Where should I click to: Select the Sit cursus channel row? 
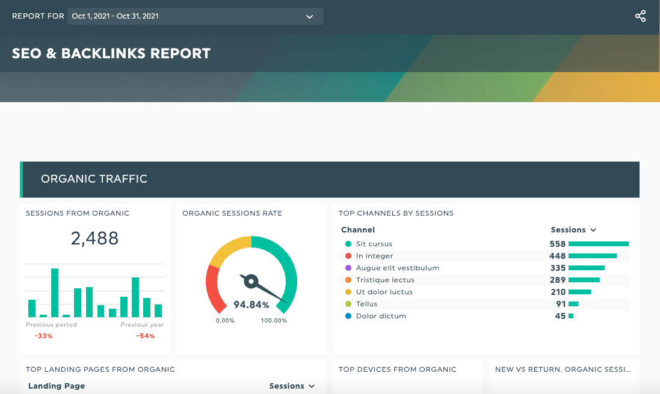(x=486, y=244)
